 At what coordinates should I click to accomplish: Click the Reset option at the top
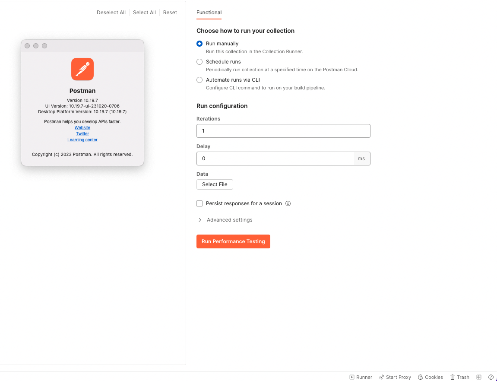[170, 13]
